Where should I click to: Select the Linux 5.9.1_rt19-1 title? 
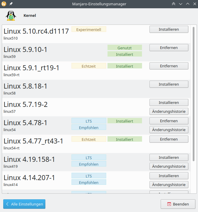[31, 68]
